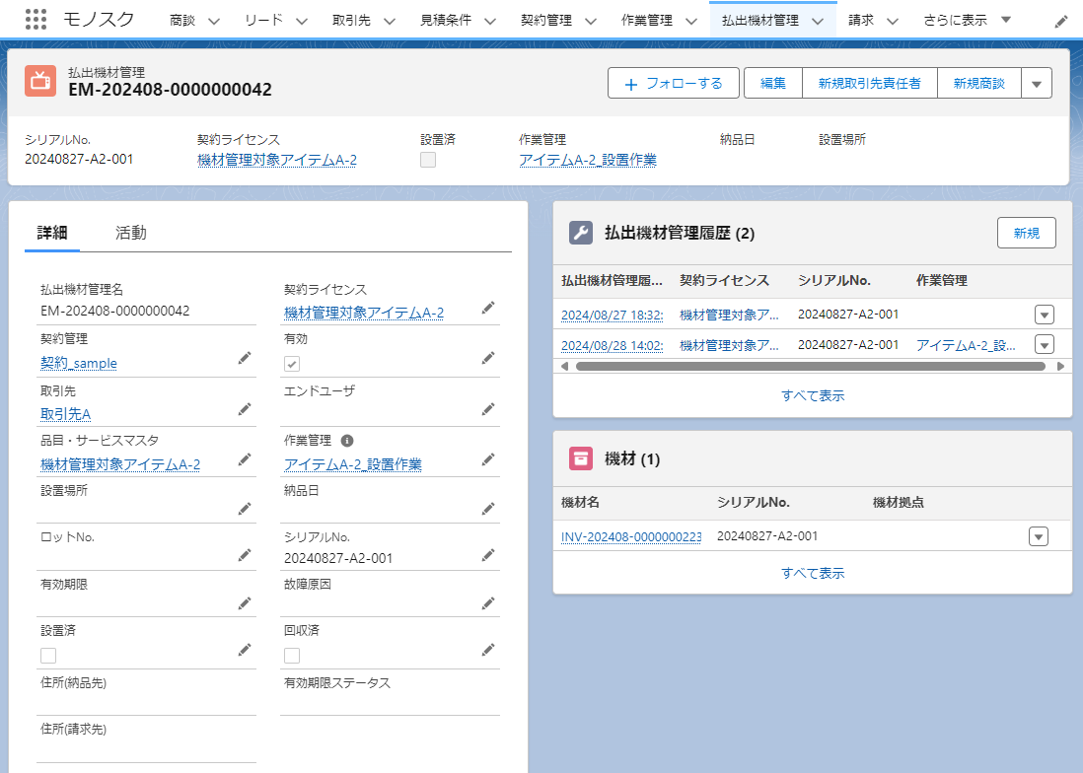Click edit pencil beside 契約管理 field
The height and width of the screenshot is (773, 1083).
pos(244,358)
